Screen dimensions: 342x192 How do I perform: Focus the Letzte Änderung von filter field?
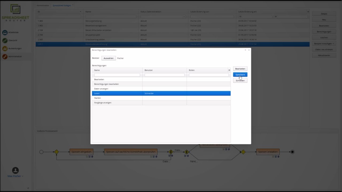[213, 17]
